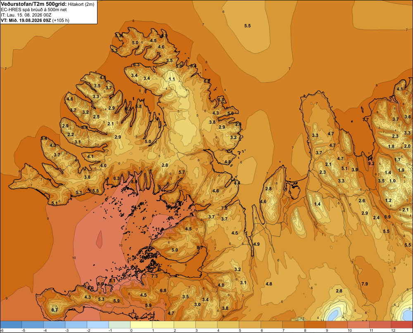This screenshot has height=333, width=413.
Task: Click the 1.1 temperature label on the map
Action: [x=172, y=79]
